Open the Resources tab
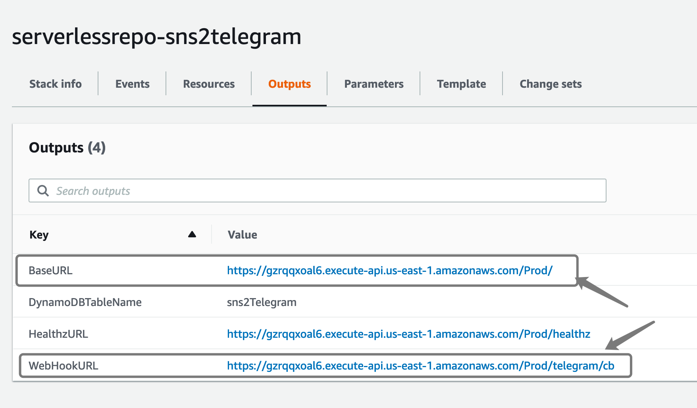The width and height of the screenshot is (697, 408). point(209,84)
